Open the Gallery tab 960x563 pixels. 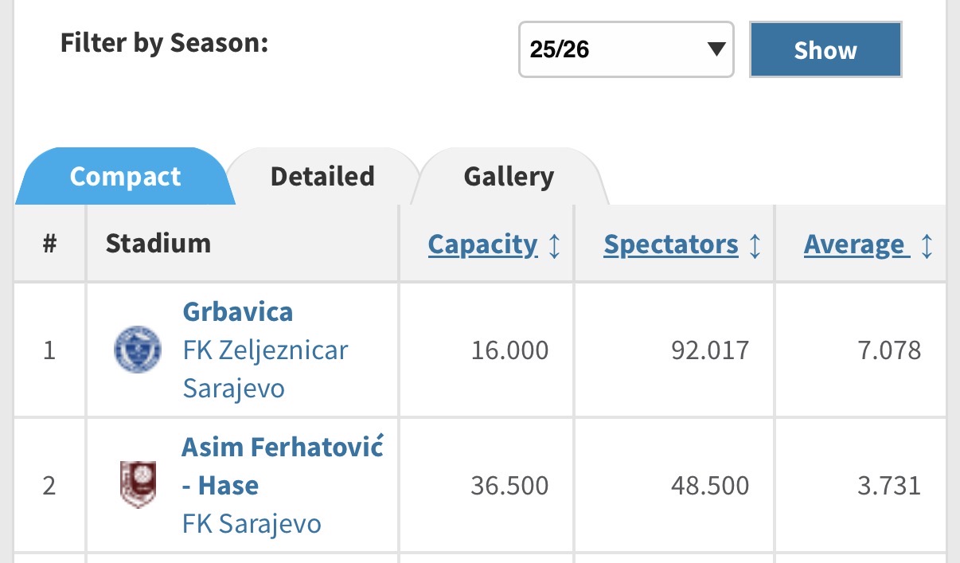coord(508,176)
